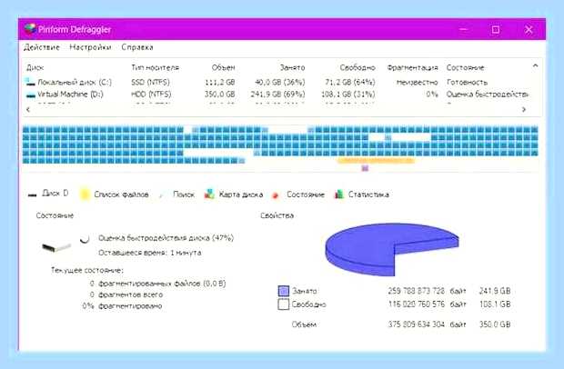The width and height of the screenshot is (564, 369).
Task: Click the 350,0 GB total Объем value
Action: pos(495,324)
